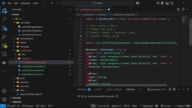Click Ln 8, Col 24 indicator

(103, 106)
